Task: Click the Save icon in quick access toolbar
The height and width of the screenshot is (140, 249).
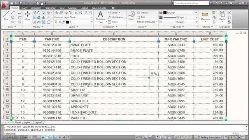Action: 21,3
